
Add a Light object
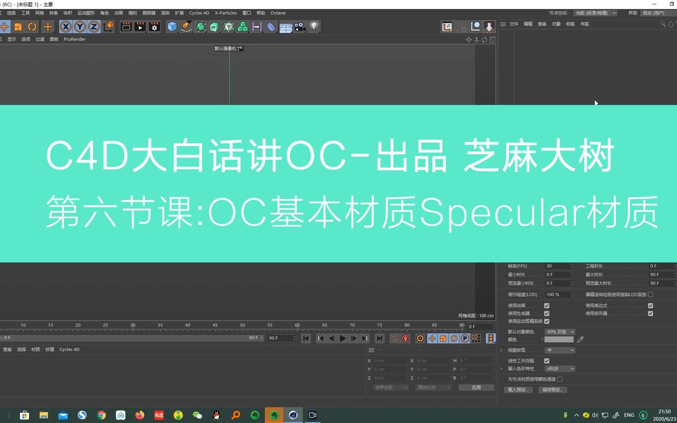click(x=314, y=27)
